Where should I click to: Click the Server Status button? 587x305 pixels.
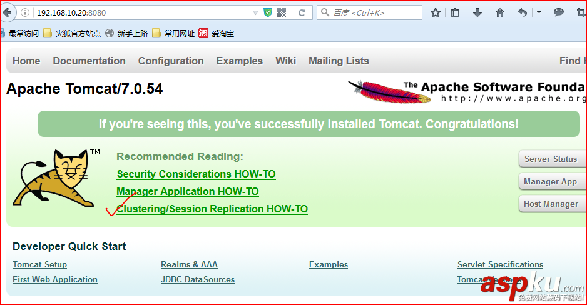click(x=553, y=159)
